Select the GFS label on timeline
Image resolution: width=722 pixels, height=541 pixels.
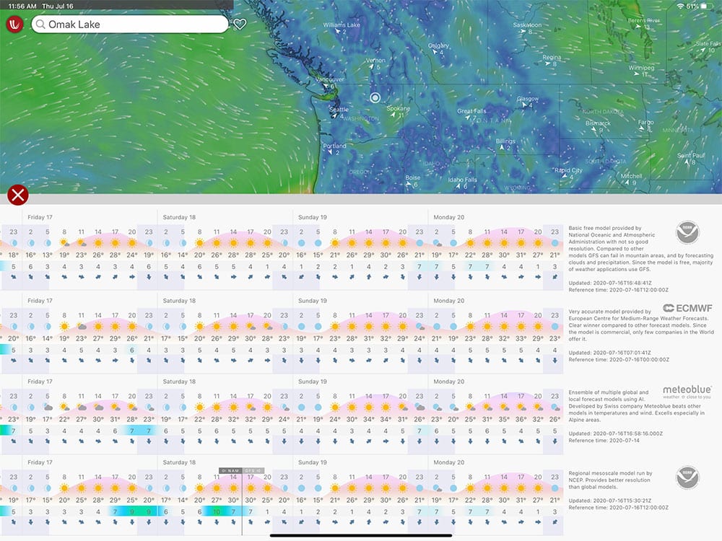coord(253,470)
